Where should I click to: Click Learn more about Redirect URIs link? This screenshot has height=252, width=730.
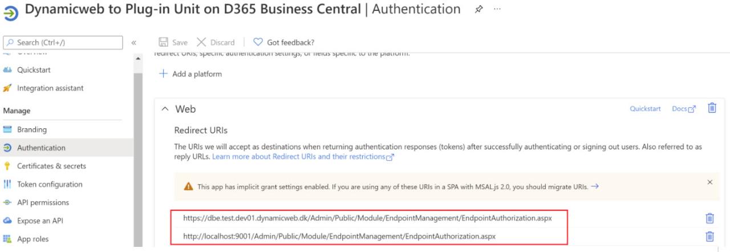(x=301, y=157)
